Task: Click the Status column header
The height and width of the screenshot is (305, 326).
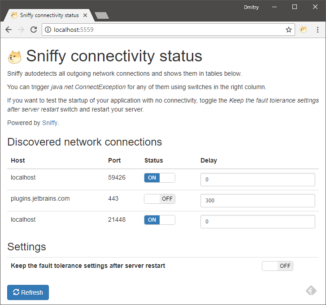Action: (x=154, y=160)
